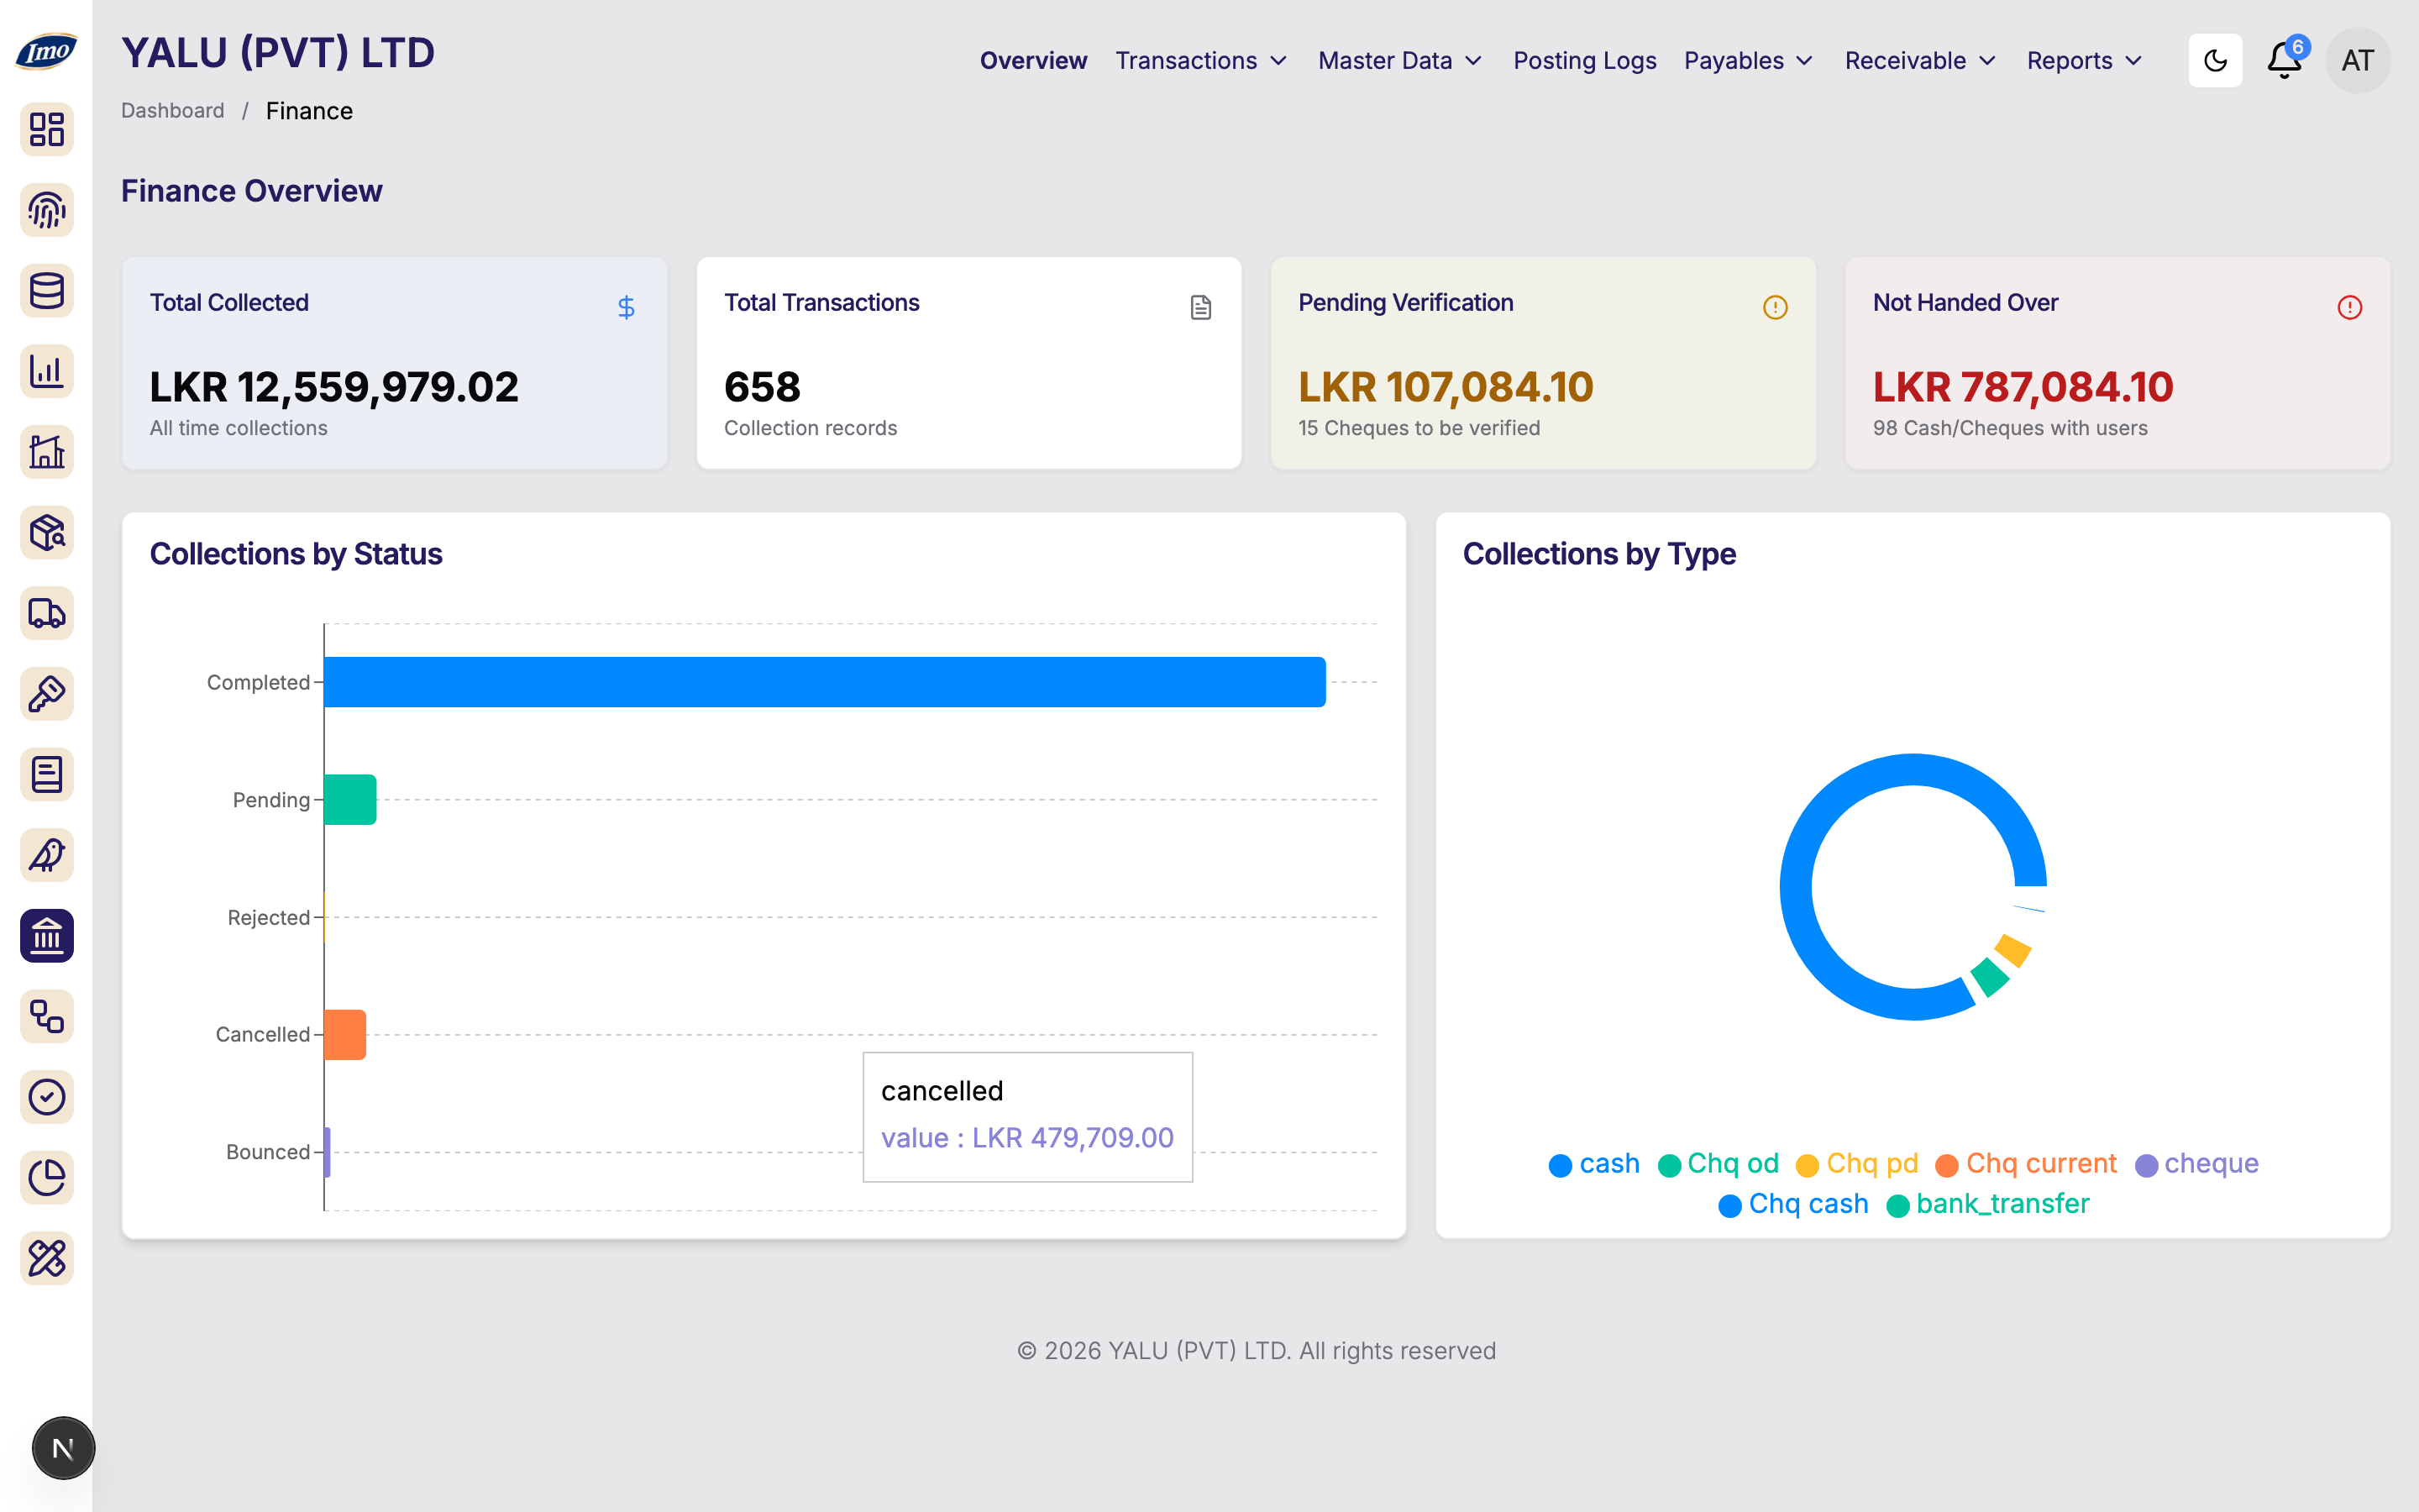
Task: Open the dashboard grid sidebar icon
Action: coord(47,129)
